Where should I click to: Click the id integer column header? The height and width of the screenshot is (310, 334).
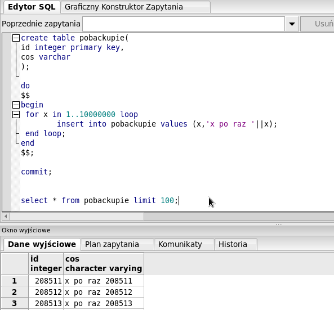[46, 264]
